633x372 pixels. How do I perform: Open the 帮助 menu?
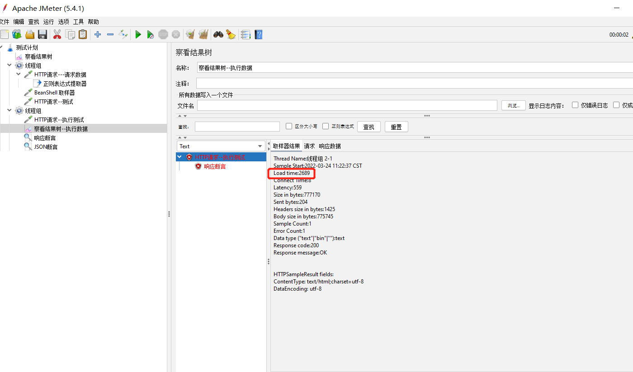[x=93, y=22]
